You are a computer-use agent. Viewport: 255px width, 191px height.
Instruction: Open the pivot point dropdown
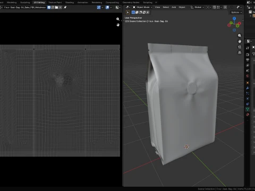click(209, 7)
